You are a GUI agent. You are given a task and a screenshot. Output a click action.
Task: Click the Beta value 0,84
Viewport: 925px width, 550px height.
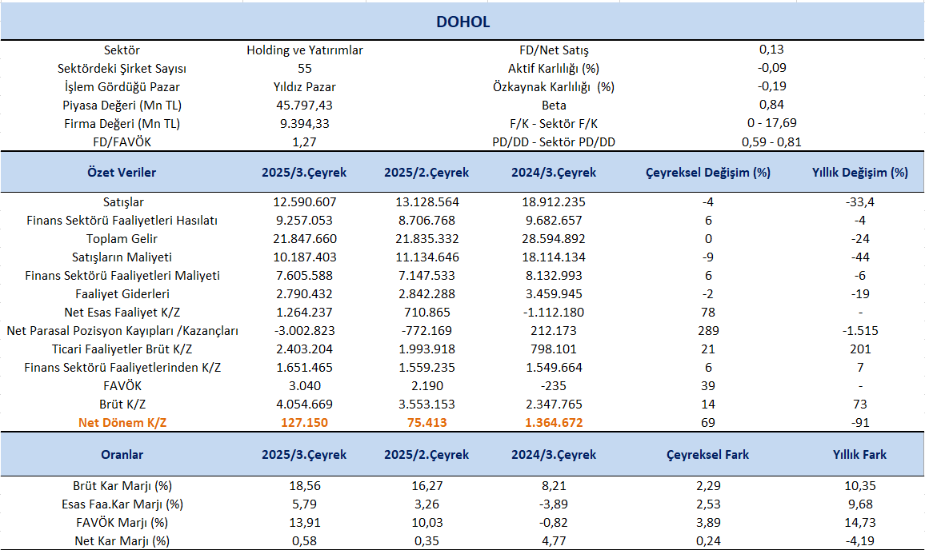click(771, 106)
